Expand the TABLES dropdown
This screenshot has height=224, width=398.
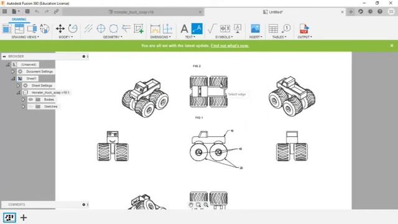click(x=279, y=37)
